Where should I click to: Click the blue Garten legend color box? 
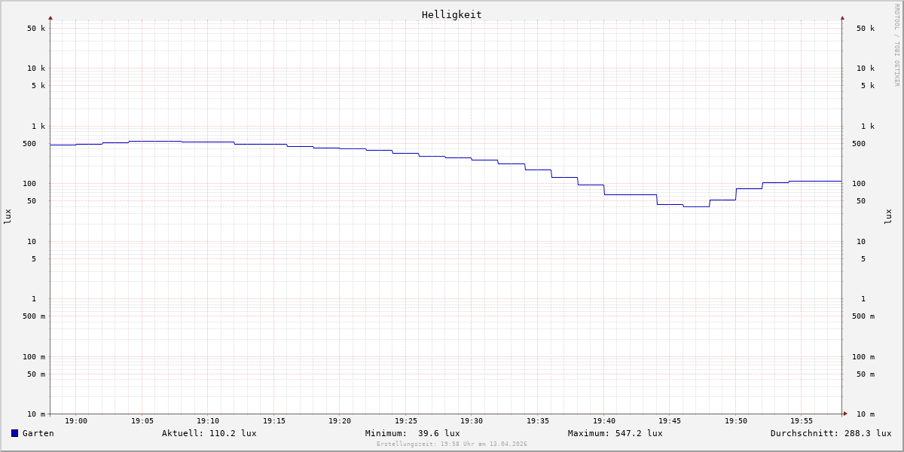14,433
